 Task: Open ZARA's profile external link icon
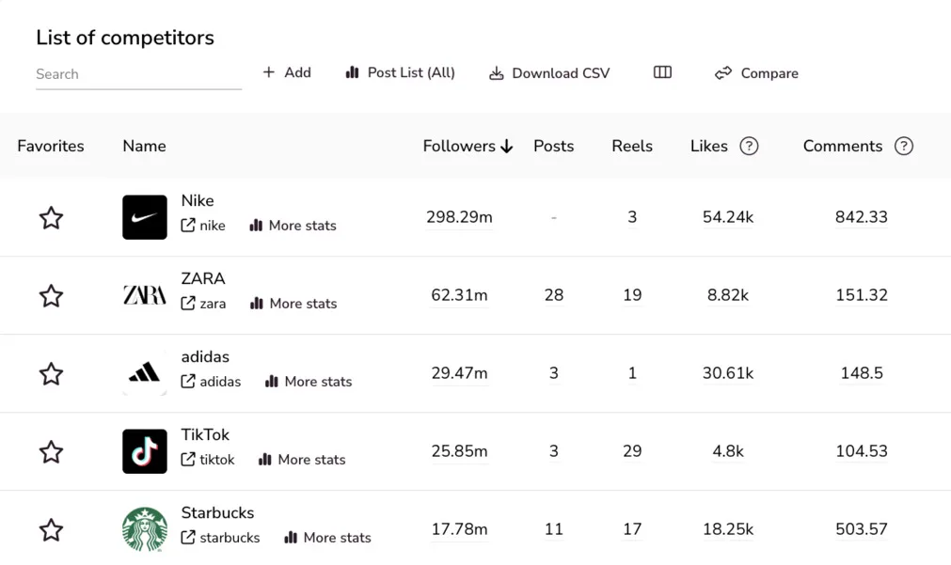pos(189,304)
